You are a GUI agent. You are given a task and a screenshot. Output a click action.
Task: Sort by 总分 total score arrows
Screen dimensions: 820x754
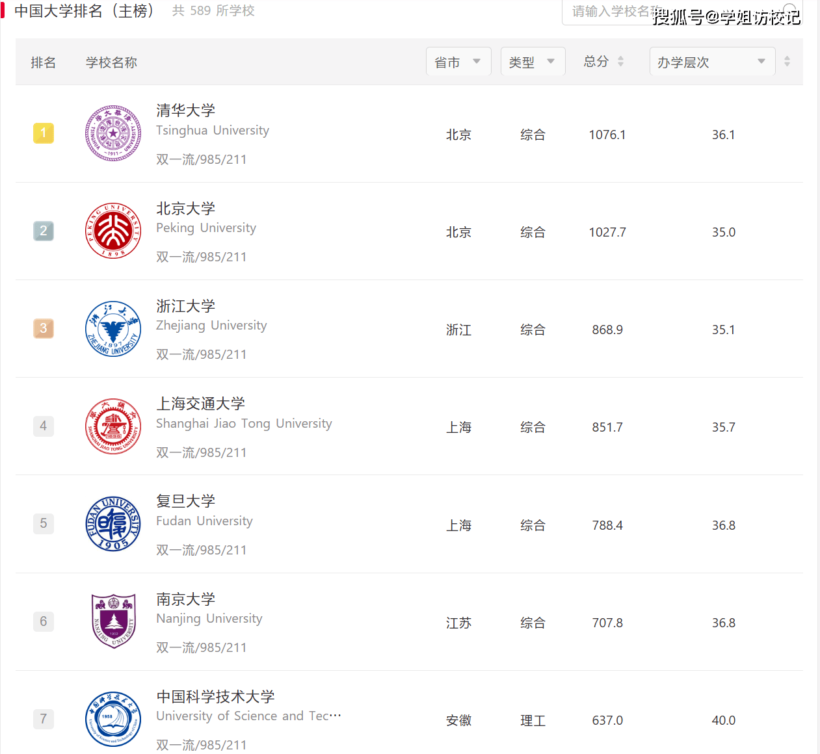pyautogui.click(x=620, y=61)
